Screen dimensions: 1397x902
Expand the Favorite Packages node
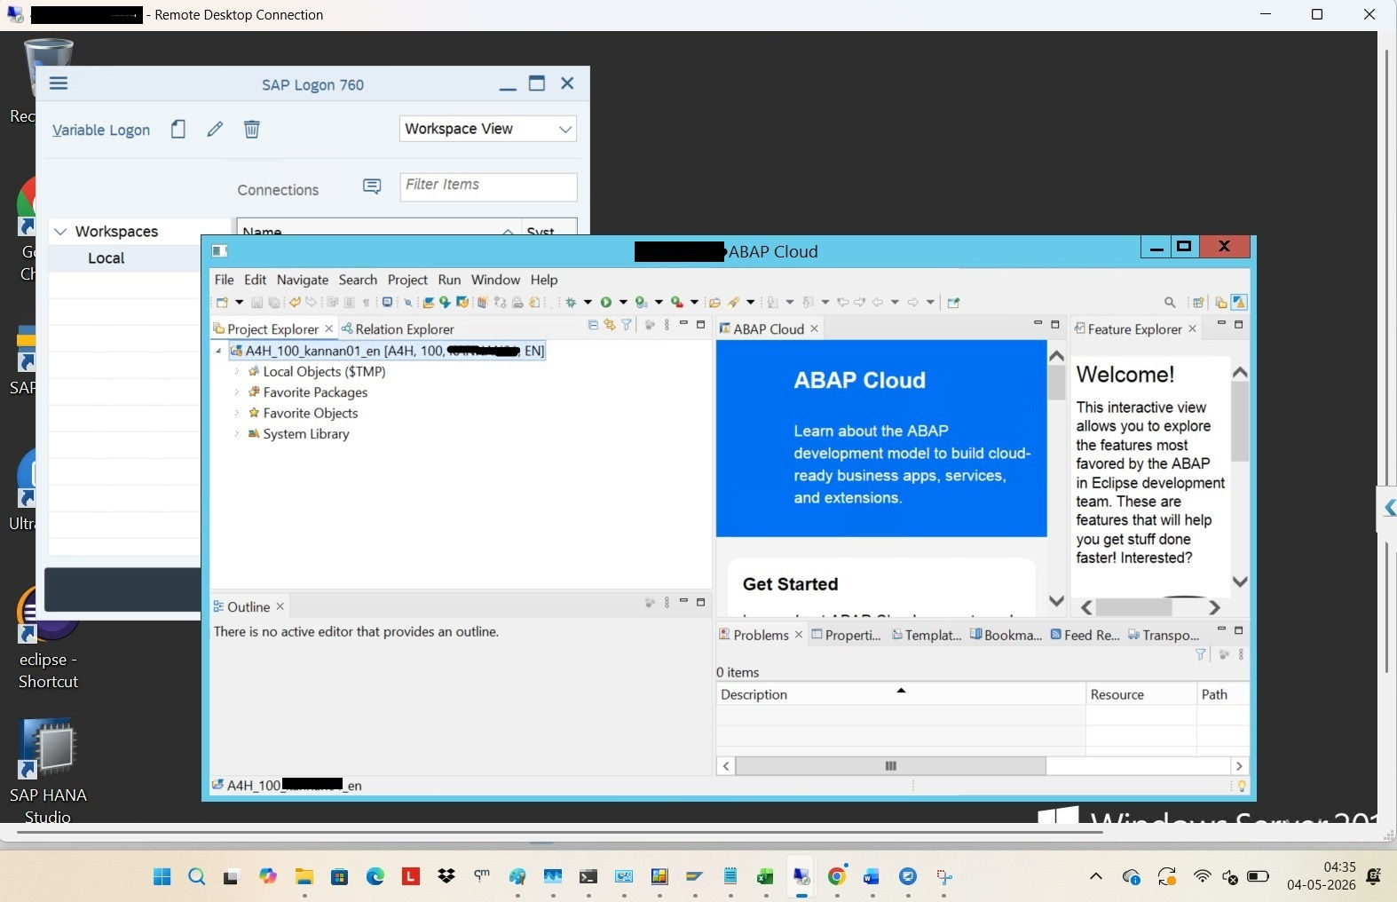[237, 392]
